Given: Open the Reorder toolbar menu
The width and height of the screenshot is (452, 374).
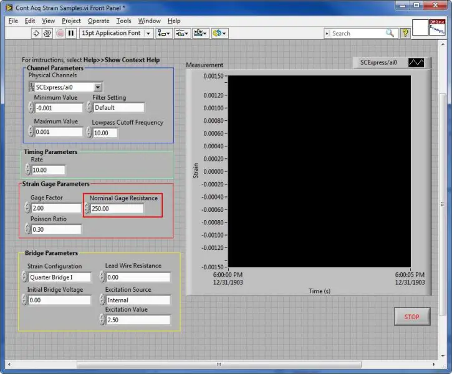Looking at the screenshot, I should [x=219, y=34].
